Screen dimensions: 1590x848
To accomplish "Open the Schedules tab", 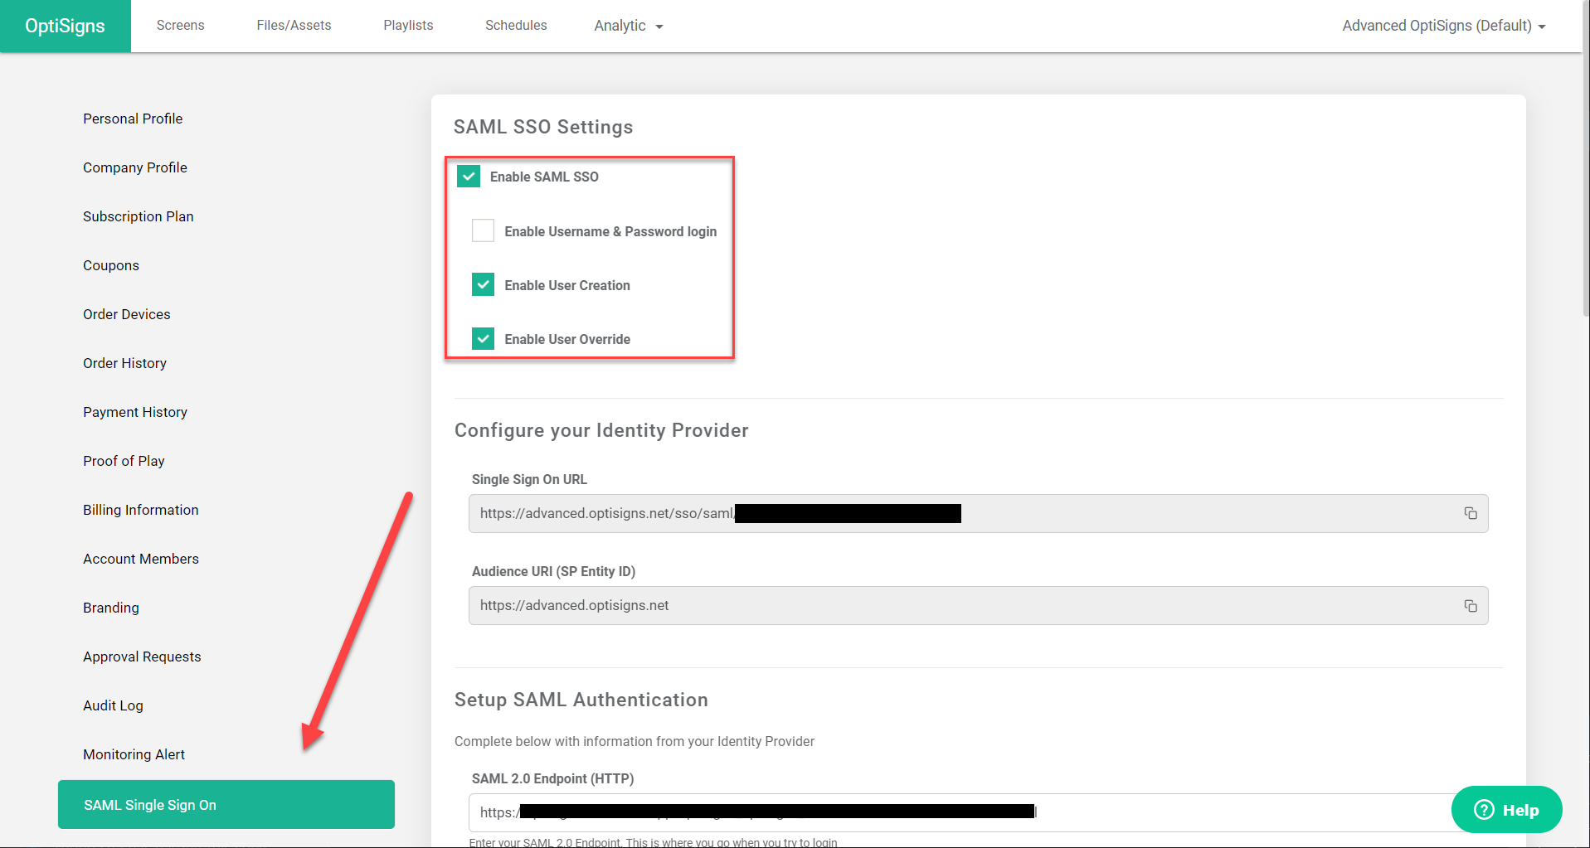I will [516, 26].
